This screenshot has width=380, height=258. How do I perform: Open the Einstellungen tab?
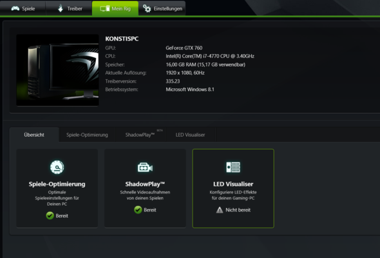pyautogui.click(x=162, y=8)
